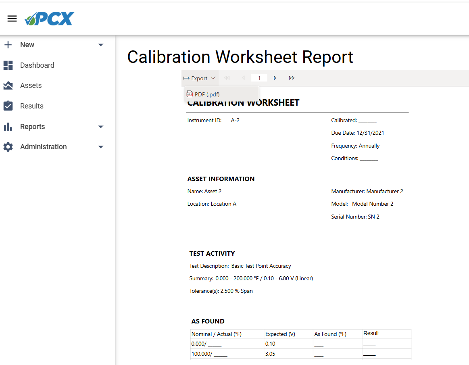Click the Reports bar chart icon
The height and width of the screenshot is (365, 469).
8,127
